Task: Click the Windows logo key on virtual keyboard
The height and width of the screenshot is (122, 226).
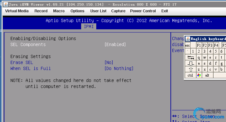Action: pyautogui.click(x=199, y=75)
